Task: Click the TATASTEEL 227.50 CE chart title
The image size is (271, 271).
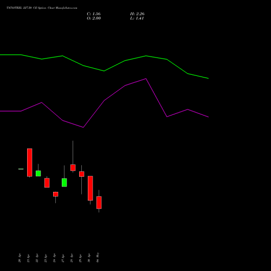Action: 42,8
